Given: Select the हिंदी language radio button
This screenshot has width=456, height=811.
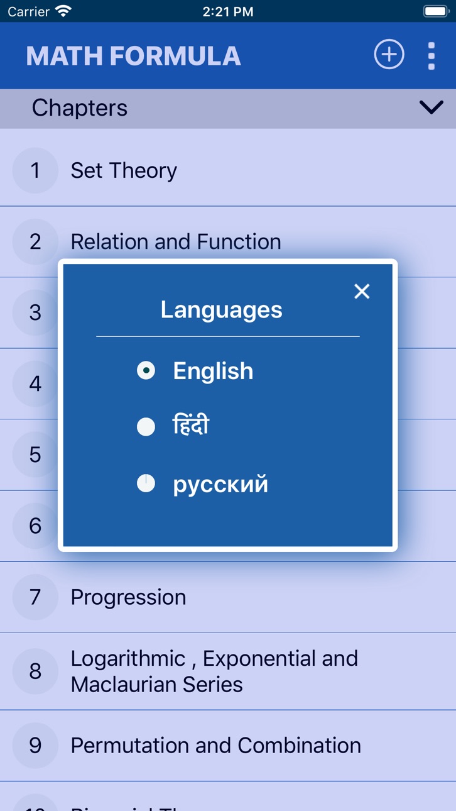Looking at the screenshot, I should [x=146, y=427].
